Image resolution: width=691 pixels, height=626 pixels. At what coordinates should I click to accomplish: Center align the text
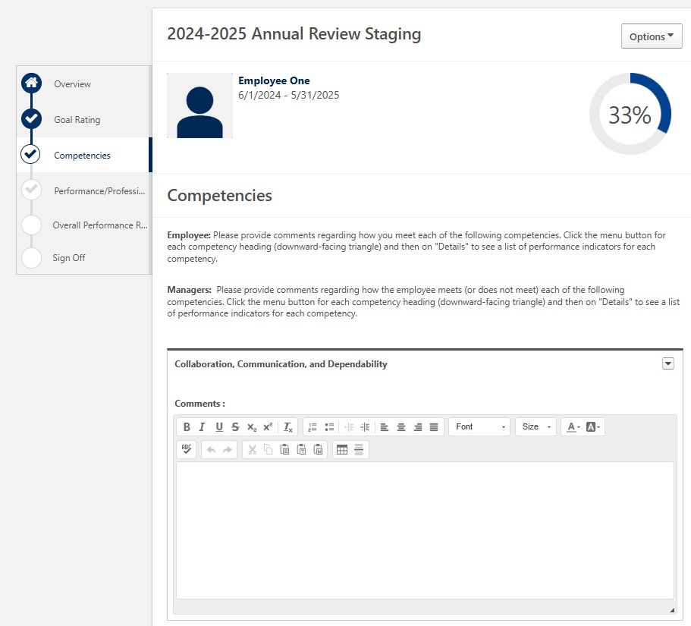coord(401,426)
